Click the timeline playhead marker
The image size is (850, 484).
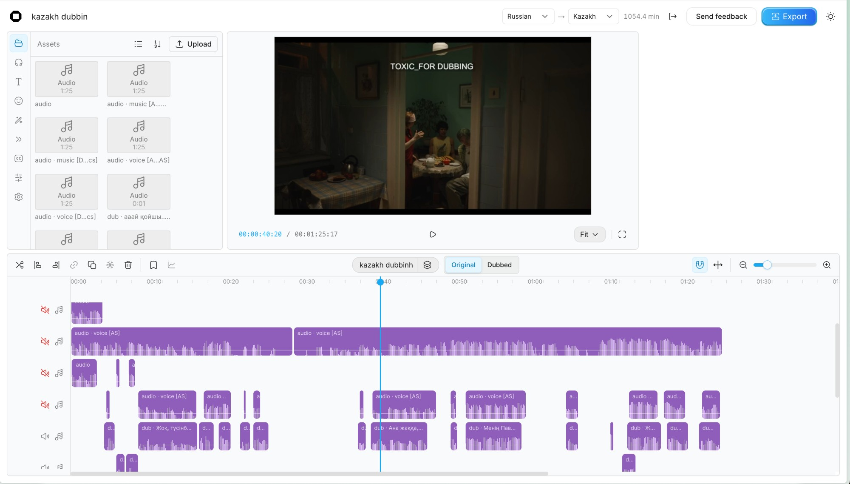(380, 282)
